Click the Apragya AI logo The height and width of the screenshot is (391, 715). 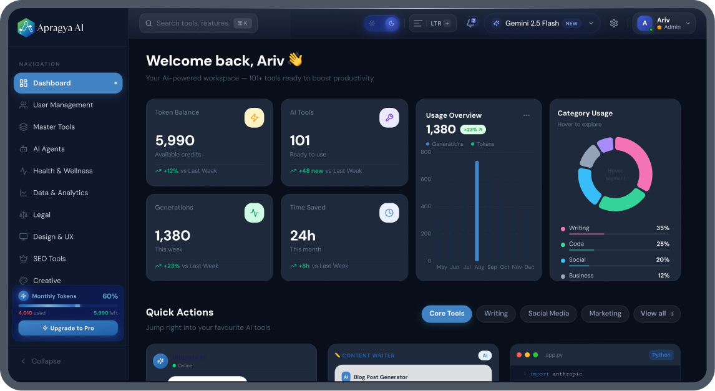(x=26, y=27)
